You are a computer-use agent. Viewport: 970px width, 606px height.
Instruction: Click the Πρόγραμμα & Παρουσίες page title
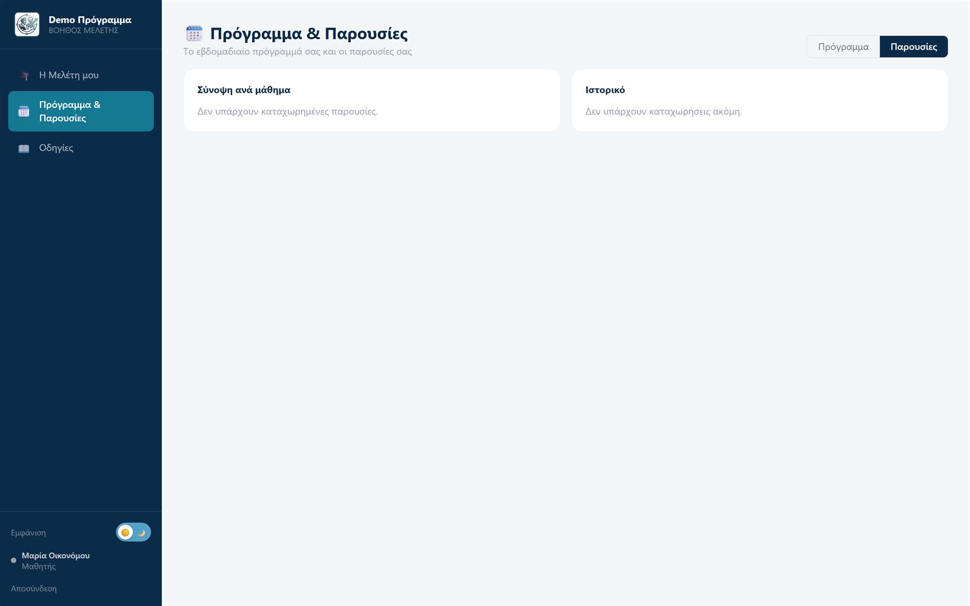coord(309,33)
